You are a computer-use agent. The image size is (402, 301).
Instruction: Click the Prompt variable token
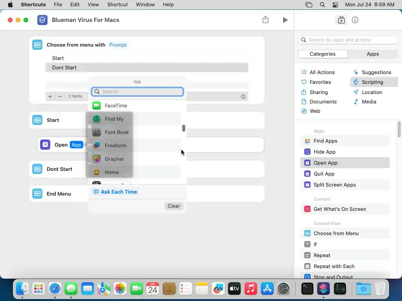[x=118, y=45]
